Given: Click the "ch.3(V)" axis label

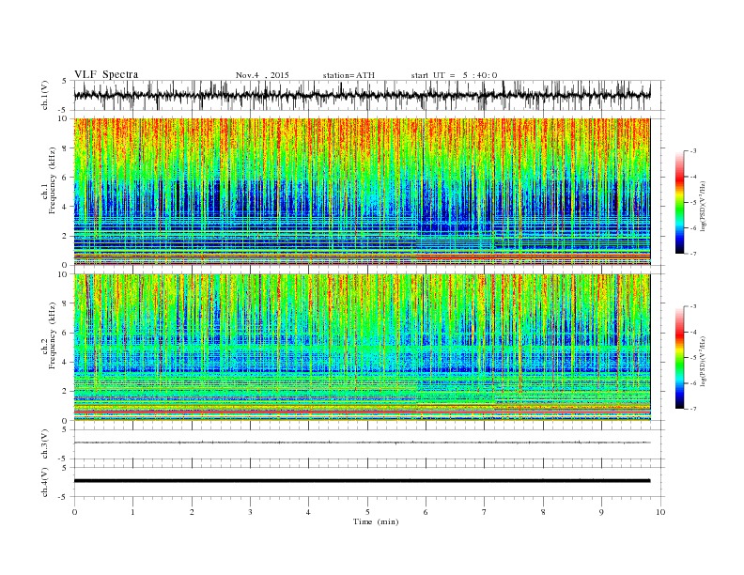Looking at the screenshot, I should tap(44, 444).
